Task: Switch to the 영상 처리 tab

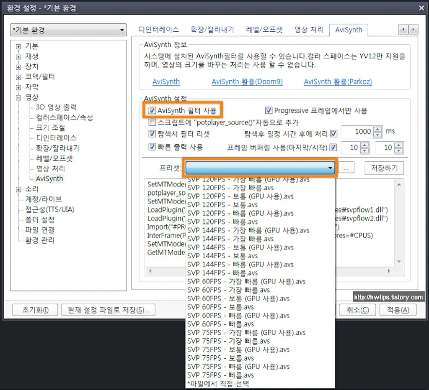Action: click(309, 30)
